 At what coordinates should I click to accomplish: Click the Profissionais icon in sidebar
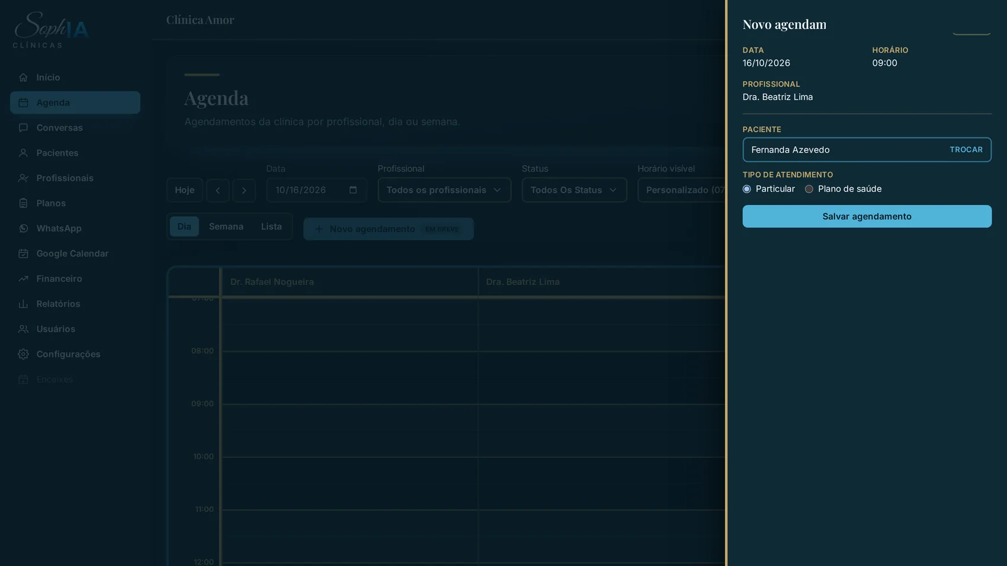23,178
